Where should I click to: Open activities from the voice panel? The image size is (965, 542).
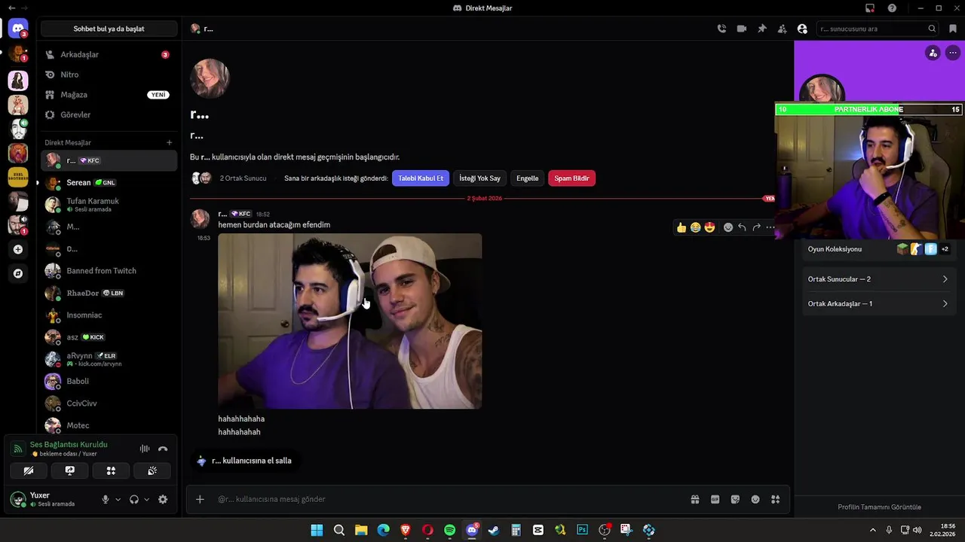click(x=111, y=470)
